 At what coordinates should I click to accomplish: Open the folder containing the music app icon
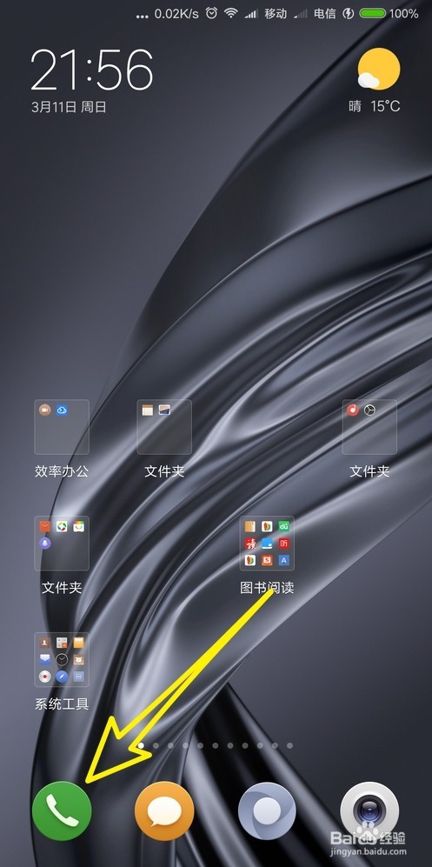(x=369, y=427)
